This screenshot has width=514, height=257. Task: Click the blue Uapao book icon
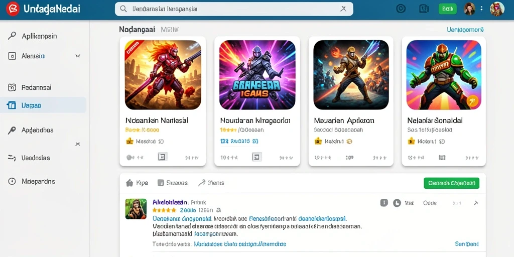12,105
